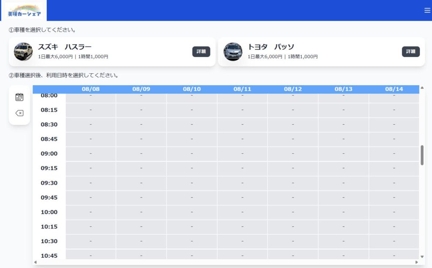
Task: Click the vertical scrollbar thumb of schedule
Action: point(422,155)
